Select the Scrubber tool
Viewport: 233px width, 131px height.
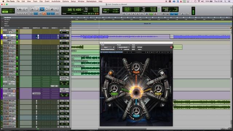pyautogui.click(x=52, y=9)
